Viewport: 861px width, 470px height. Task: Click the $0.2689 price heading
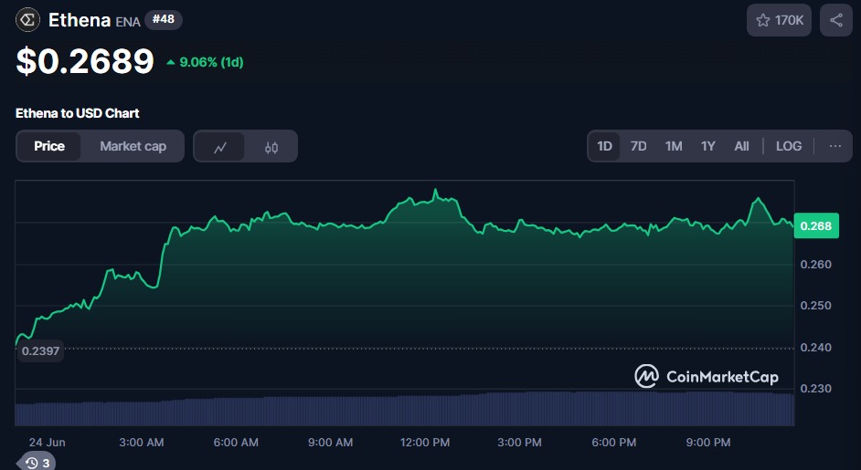(x=85, y=61)
